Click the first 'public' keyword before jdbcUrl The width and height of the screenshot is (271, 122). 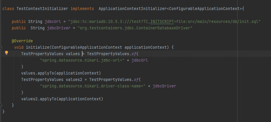19,22
